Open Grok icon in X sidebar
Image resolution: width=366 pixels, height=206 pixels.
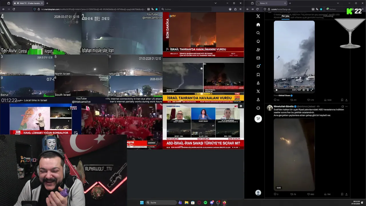tap(258, 66)
